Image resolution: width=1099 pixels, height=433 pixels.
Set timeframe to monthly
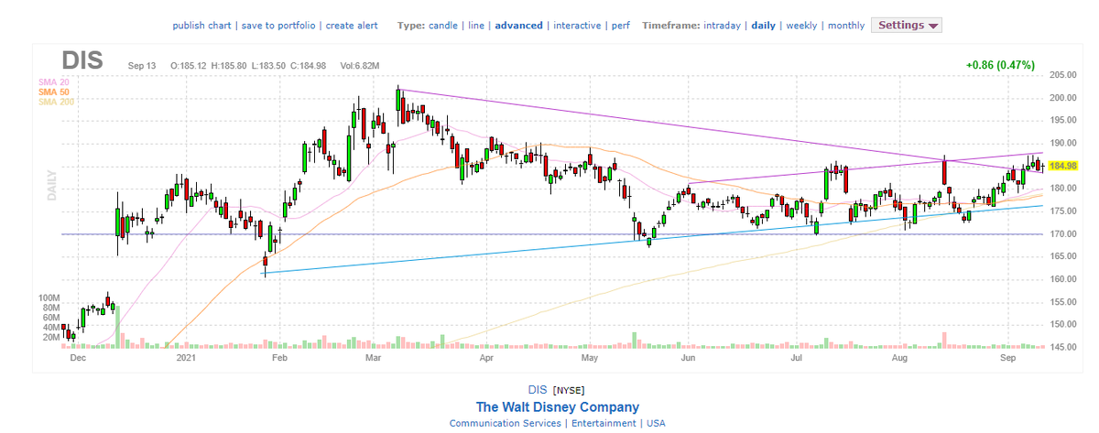coord(845,25)
